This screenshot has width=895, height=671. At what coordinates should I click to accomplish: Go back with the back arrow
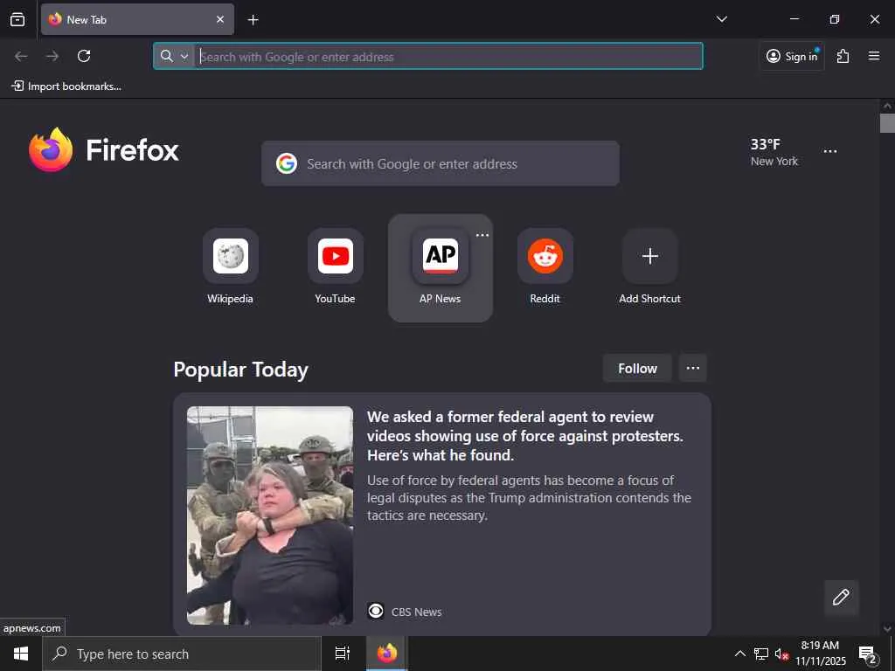pyautogui.click(x=21, y=56)
